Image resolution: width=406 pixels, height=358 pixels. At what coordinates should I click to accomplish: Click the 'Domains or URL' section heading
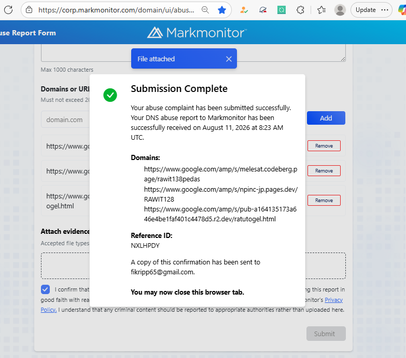point(65,89)
